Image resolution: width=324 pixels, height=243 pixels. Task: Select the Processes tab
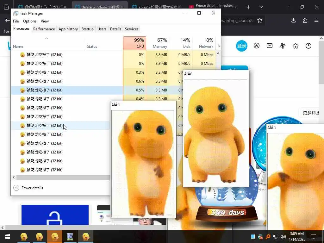(x=21, y=28)
